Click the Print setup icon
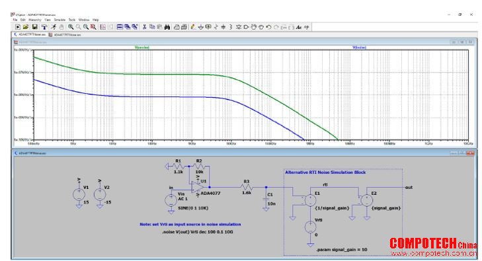482x261 pixels. pos(176,27)
